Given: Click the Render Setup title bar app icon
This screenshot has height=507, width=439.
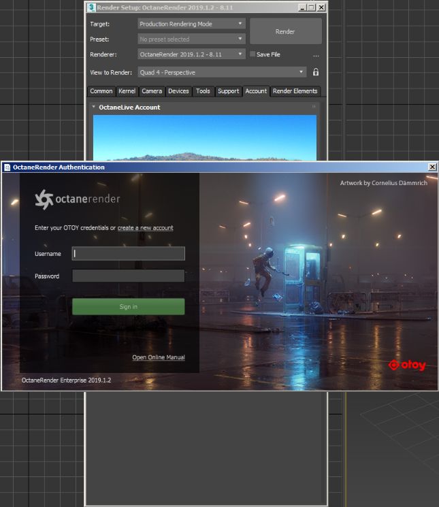Looking at the screenshot, I should 91,7.
